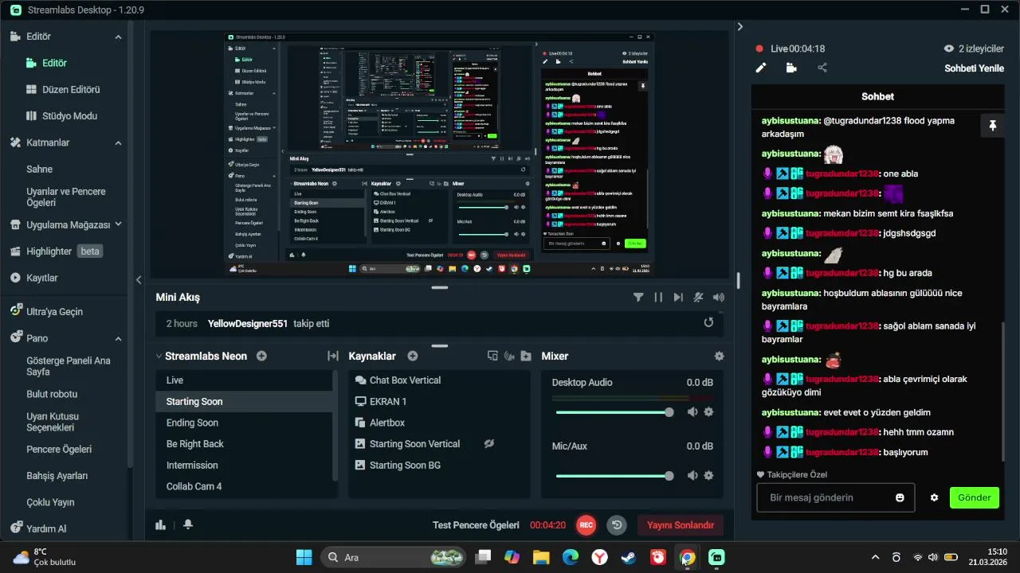1020x573 pixels.
Task: Open Sahne under Katmanlar
Action: click(x=40, y=169)
